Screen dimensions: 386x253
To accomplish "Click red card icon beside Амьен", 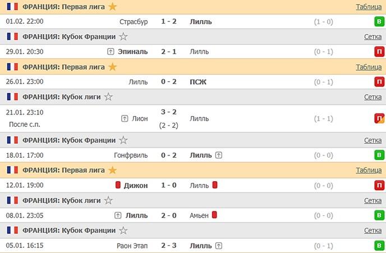I will [x=214, y=215].
